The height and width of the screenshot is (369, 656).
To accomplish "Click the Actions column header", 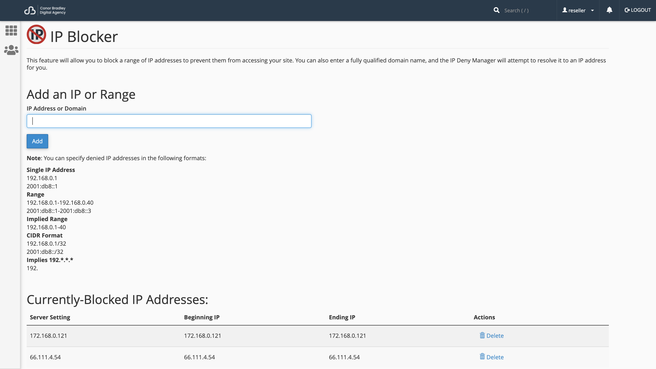I will coord(484,317).
